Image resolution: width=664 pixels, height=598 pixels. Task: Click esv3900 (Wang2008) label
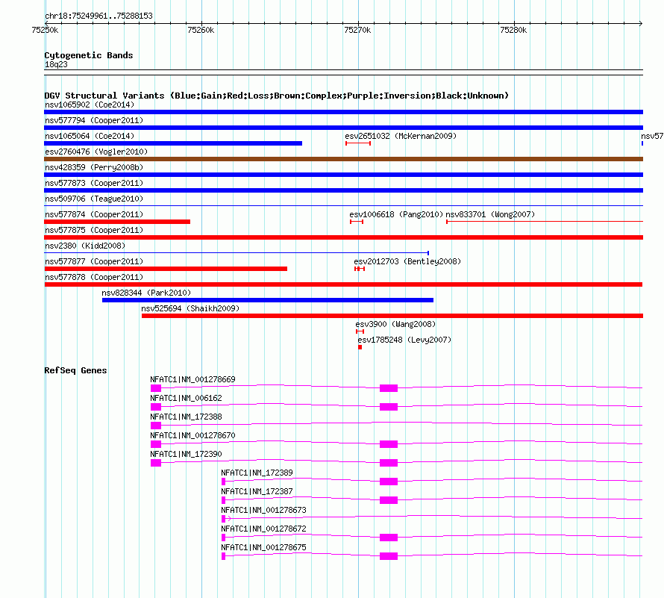[x=395, y=324]
